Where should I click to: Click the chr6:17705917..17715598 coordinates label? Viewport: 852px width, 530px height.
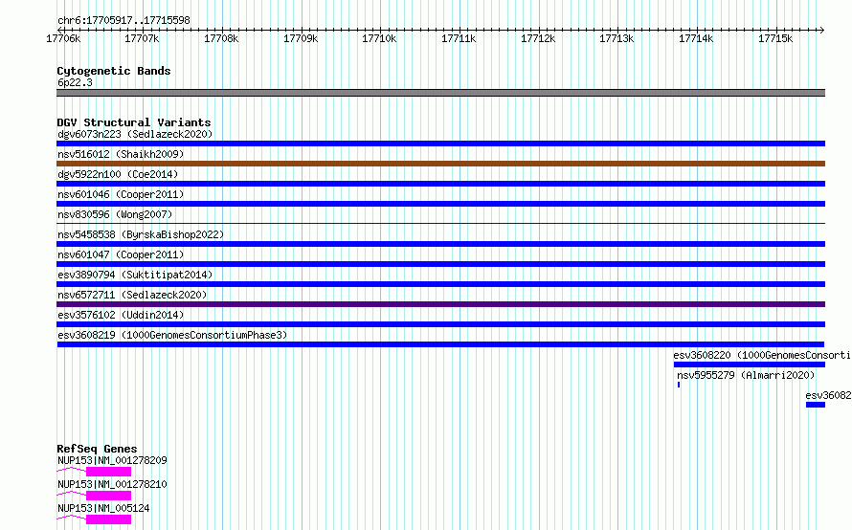pos(123,21)
